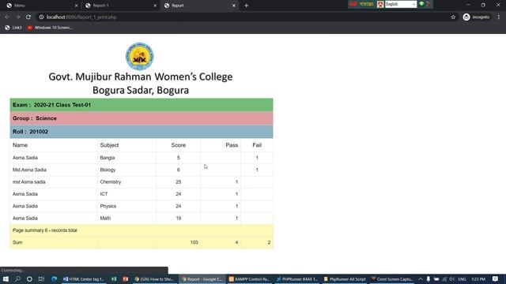Open a new browser tab
This screenshot has width=506, height=284.
point(246,6)
